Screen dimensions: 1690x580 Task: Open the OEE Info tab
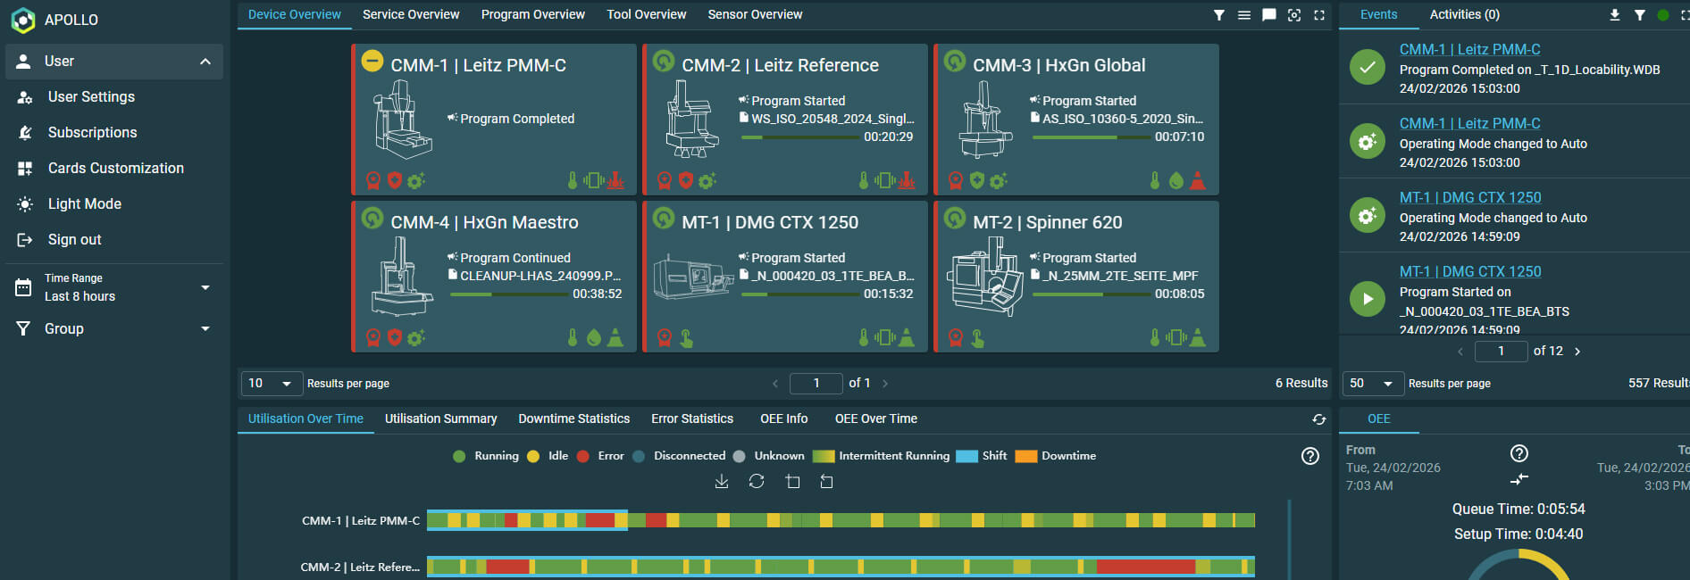click(784, 418)
